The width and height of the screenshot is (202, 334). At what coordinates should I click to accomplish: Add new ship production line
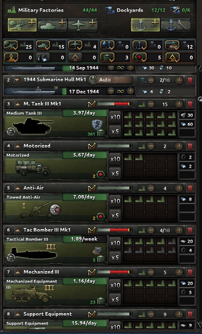pos(145,25)
